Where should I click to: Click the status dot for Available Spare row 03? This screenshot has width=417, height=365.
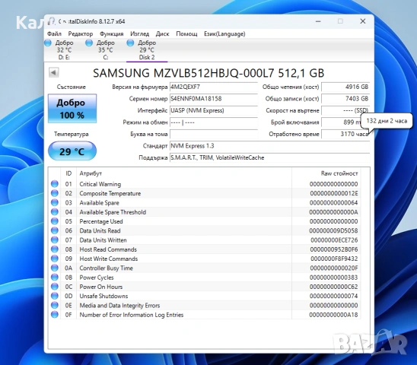tap(55, 202)
